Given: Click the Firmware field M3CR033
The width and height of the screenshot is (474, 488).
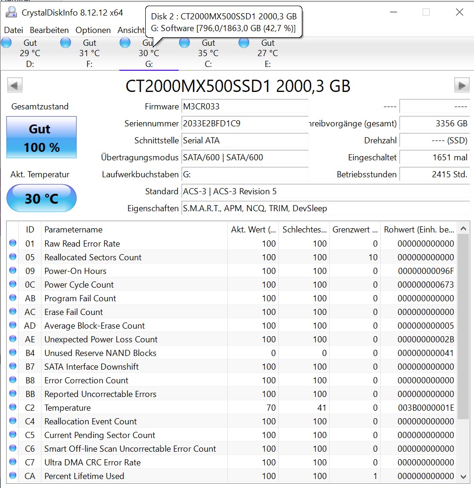Looking at the screenshot, I should (245, 107).
